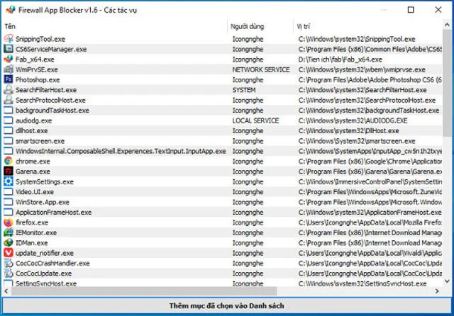Click the Fab_x64.exe firewall icon
The width and height of the screenshot is (454, 316).
point(9,60)
